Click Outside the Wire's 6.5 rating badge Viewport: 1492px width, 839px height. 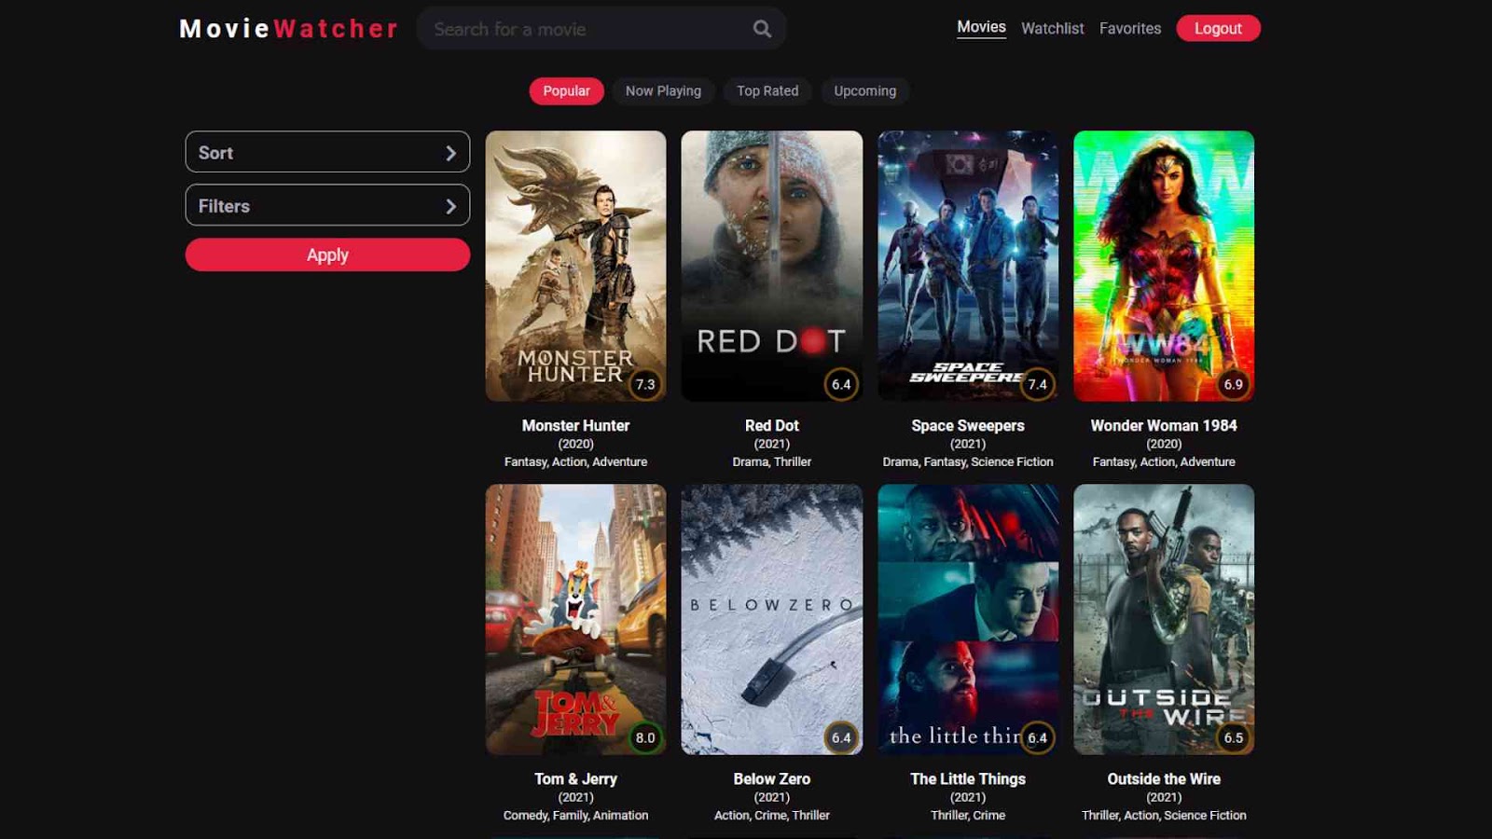[1233, 737]
